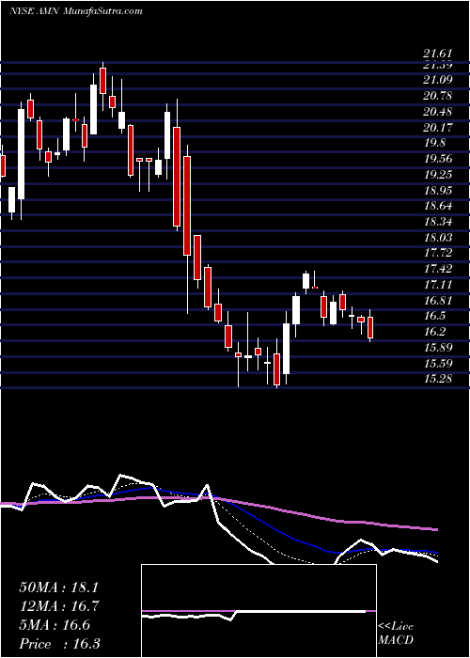Screen dimensions: 470x658
Task: Select the 19.25 price axis label
Action: tap(438, 175)
